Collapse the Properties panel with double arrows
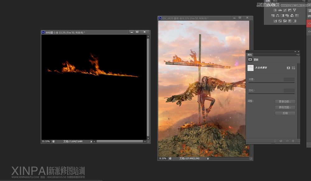 click(x=295, y=52)
